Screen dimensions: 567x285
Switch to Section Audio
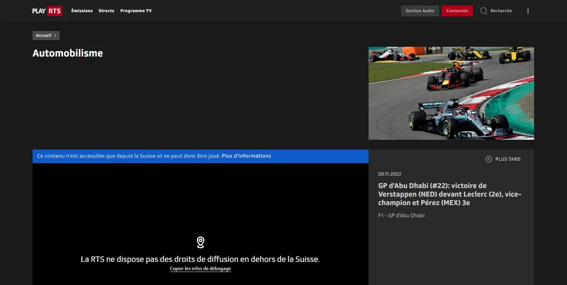click(420, 11)
